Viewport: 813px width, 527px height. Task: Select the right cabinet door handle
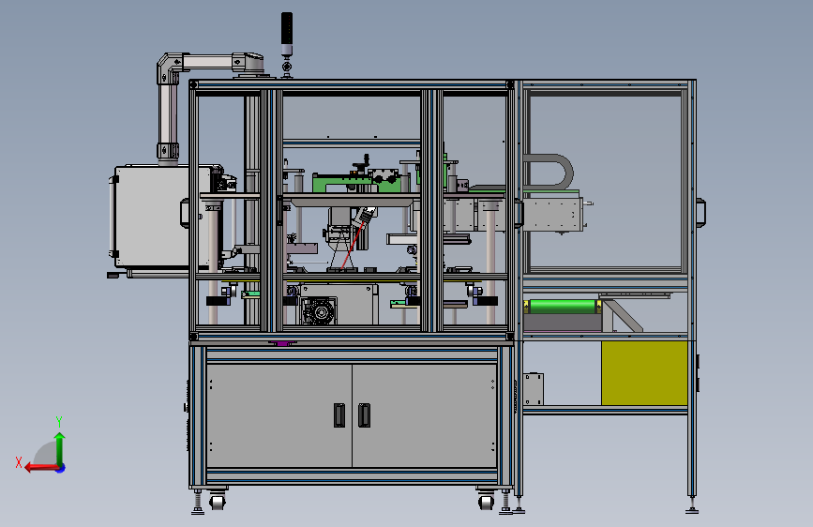point(365,415)
